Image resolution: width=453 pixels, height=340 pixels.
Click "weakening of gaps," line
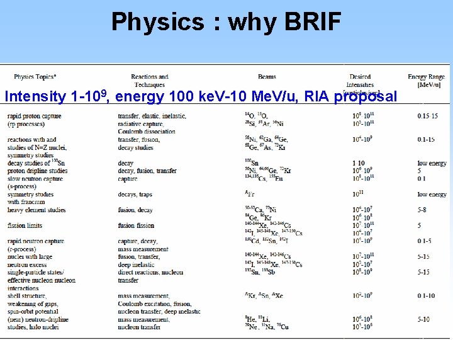[33, 304]
